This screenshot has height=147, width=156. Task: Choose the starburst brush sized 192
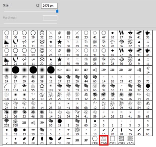[x=51, y=87]
